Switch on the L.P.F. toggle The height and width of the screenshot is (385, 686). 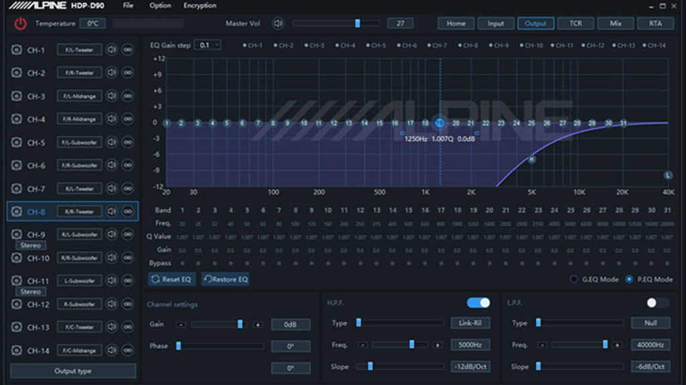tap(658, 303)
